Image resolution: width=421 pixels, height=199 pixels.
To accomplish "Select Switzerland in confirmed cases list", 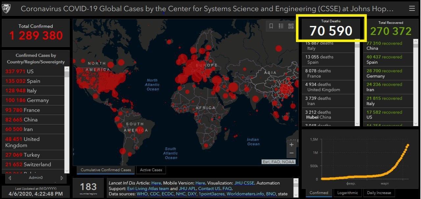I will pyautogui.click(x=33, y=165).
